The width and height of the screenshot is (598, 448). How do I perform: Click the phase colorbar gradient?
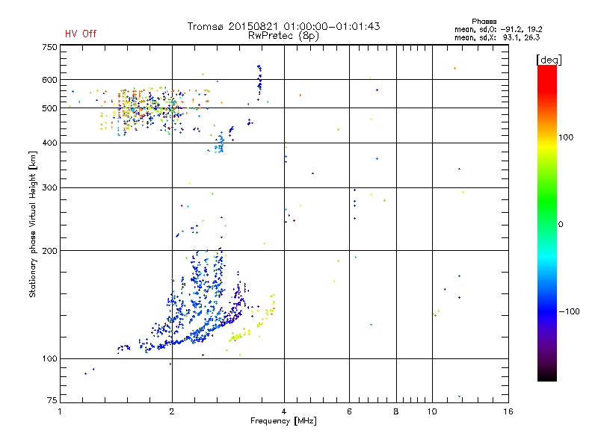point(547,223)
